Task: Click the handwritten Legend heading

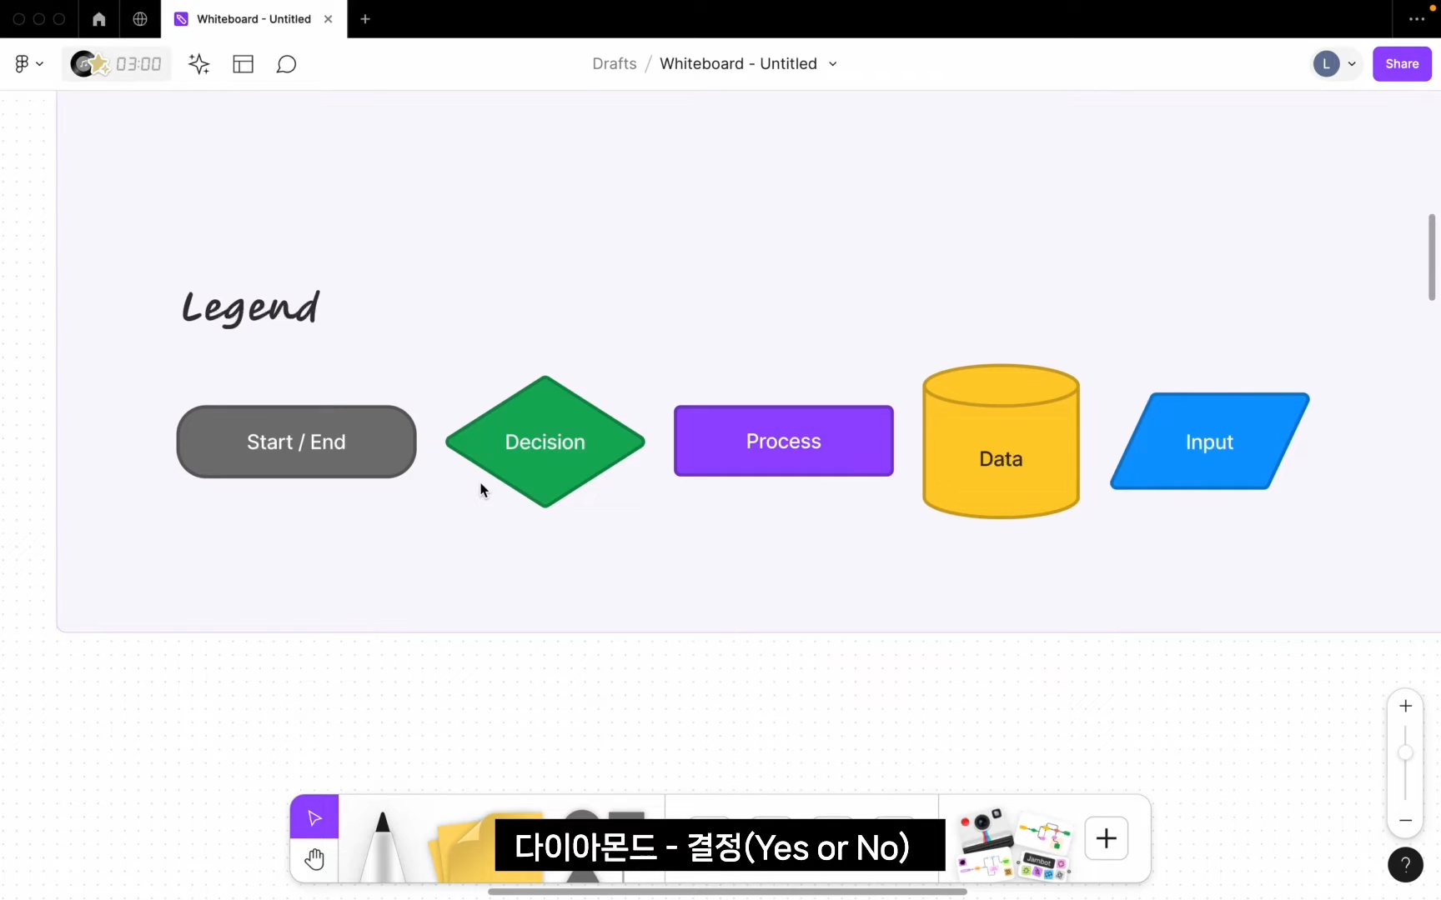Action: point(251,308)
